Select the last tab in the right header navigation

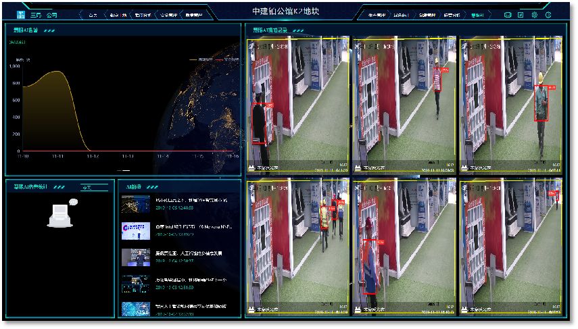[x=477, y=14]
